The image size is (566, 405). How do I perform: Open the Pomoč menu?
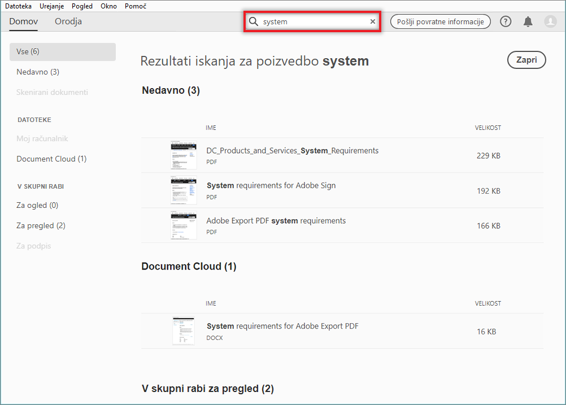(x=136, y=6)
